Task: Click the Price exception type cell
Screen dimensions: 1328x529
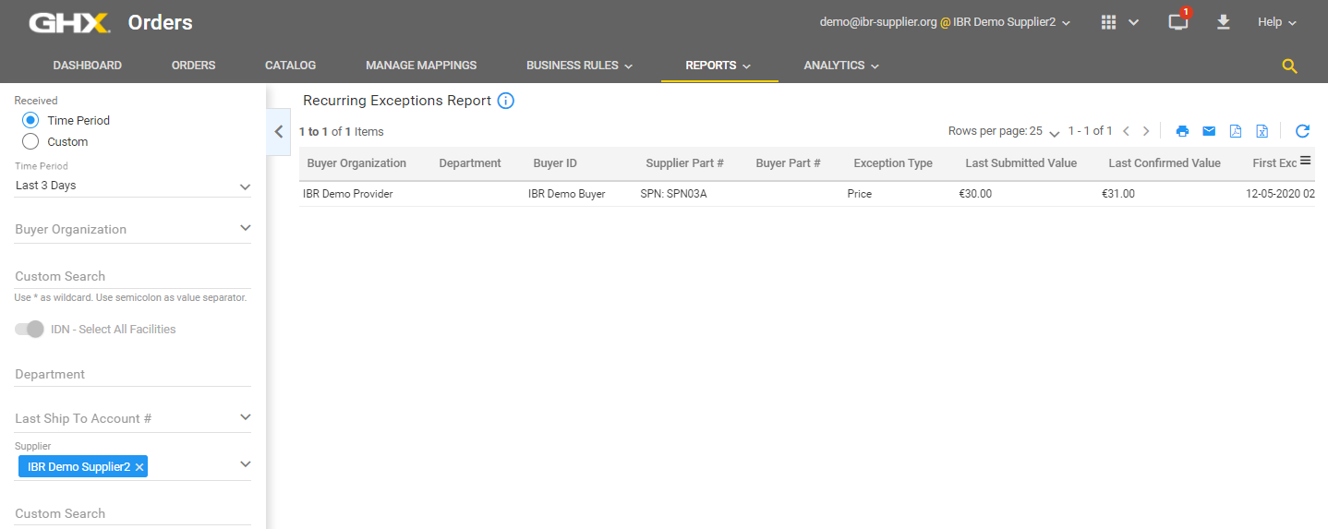Action: (x=859, y=194)
